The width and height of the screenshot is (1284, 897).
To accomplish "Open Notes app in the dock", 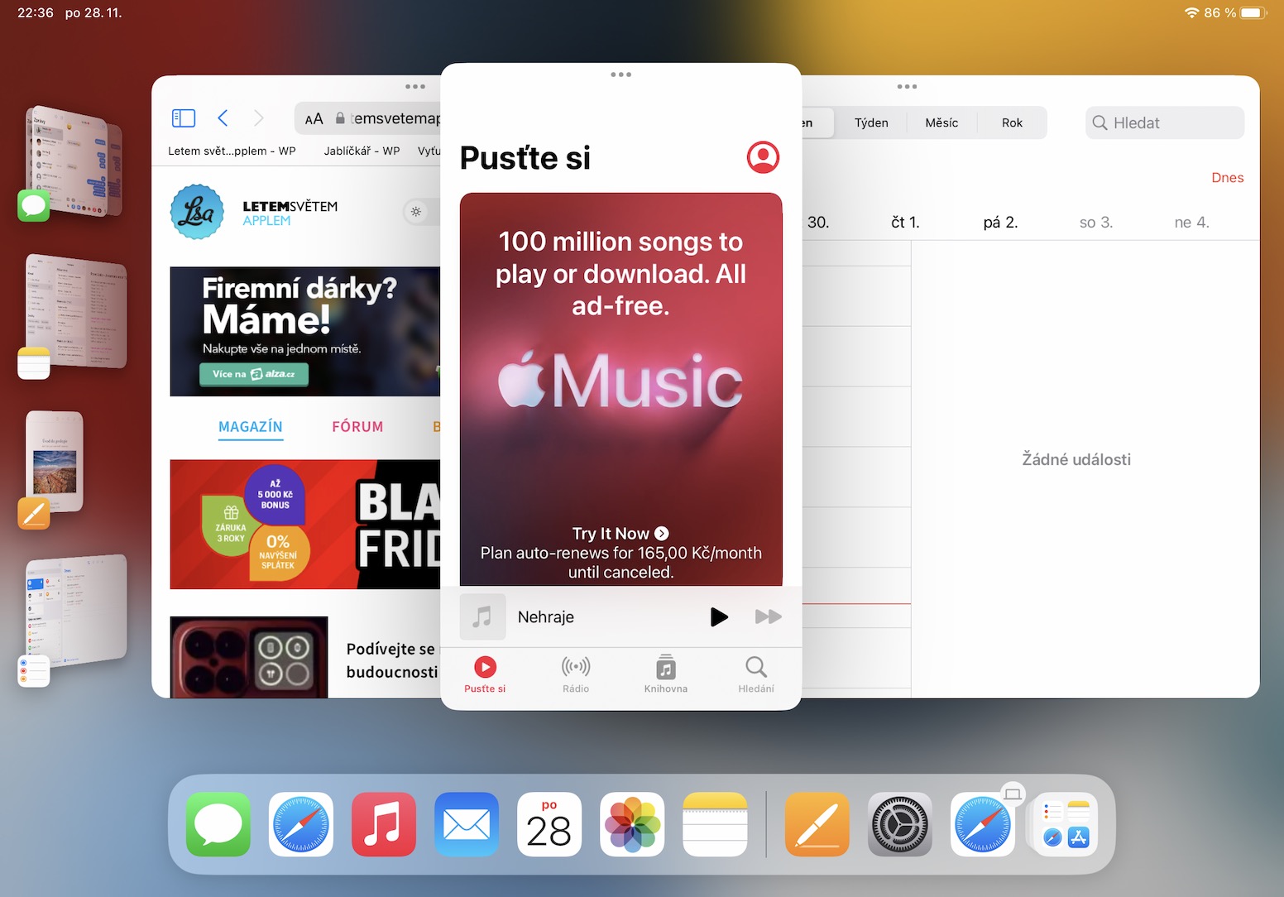I will [715, 824].
